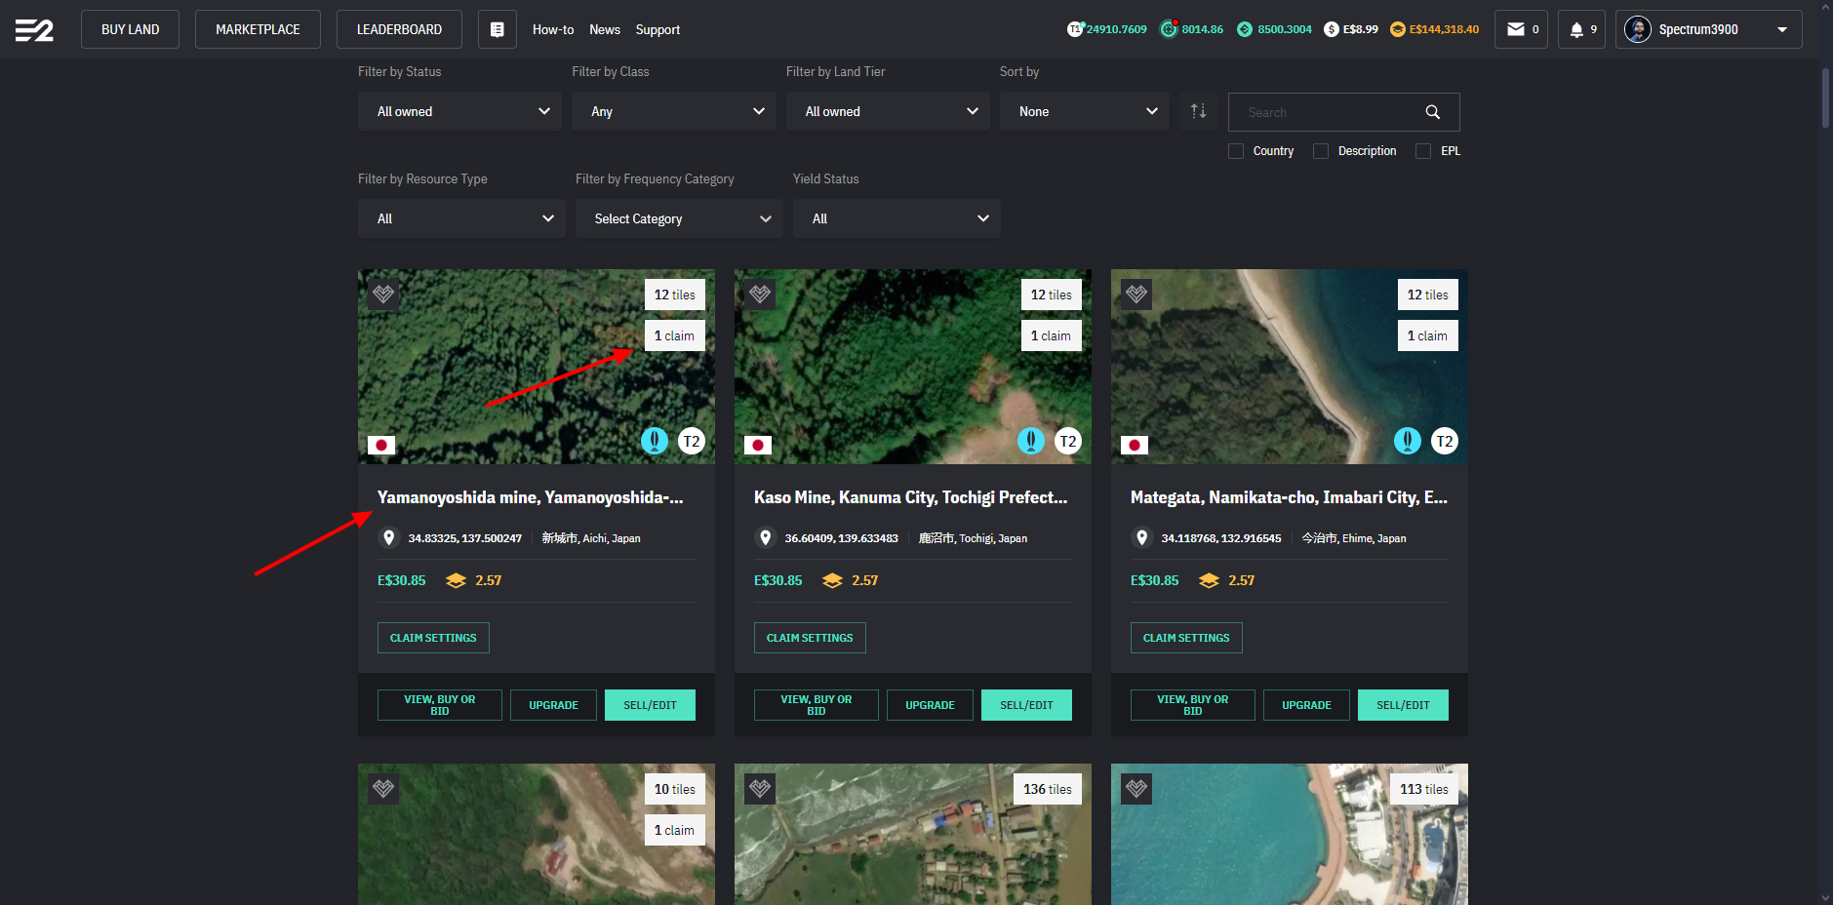Image resolution: width=1833 pixels, height=905 pixels.
Task: Enable the EPL search checkbox
Action: [1423, 151]
